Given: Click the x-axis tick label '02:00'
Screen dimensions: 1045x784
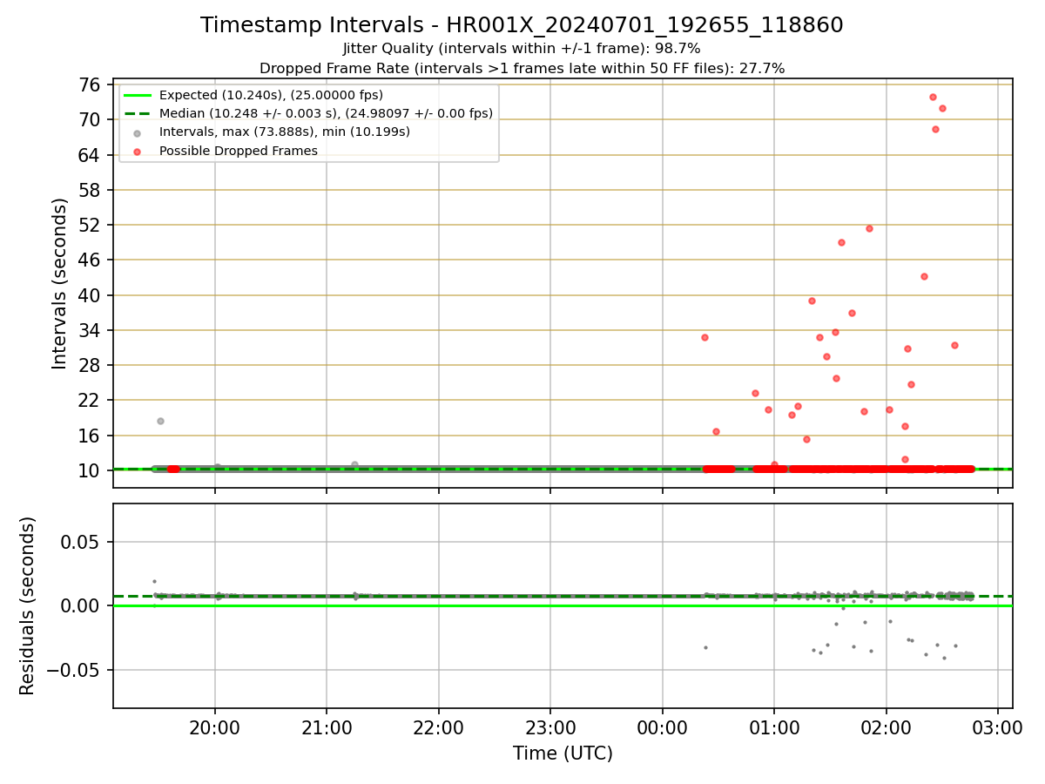Looking at the screenshot, I should coord(887,728).
